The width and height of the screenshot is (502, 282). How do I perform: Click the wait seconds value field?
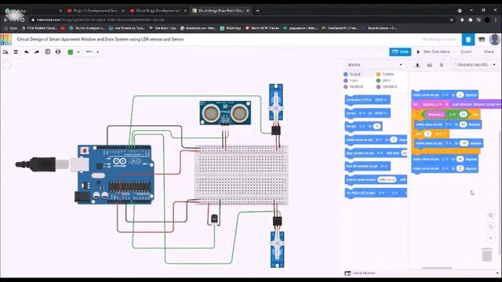[427, 134]
